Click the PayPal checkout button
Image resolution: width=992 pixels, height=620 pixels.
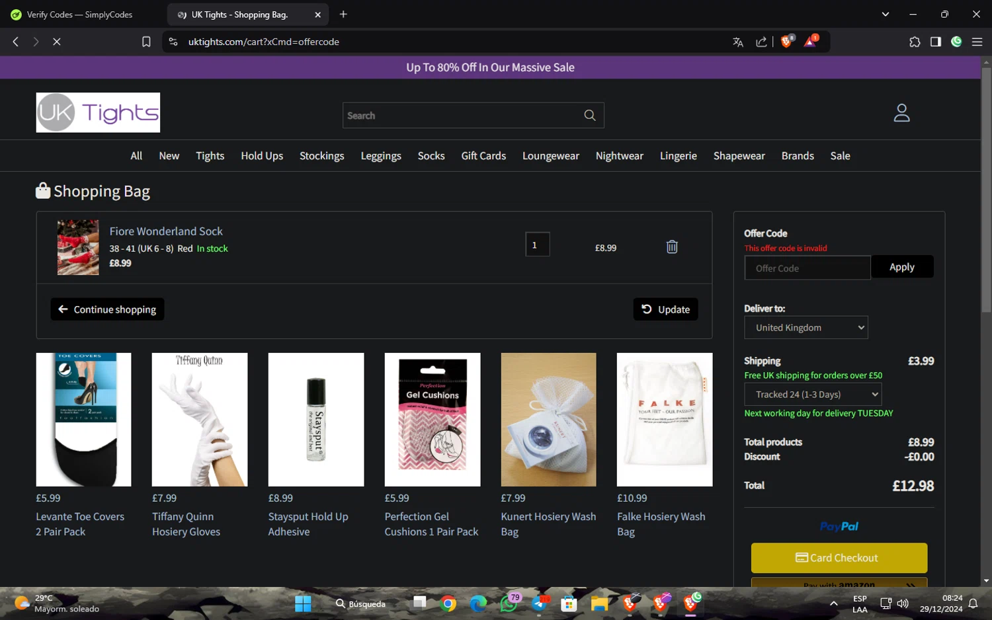839,526
